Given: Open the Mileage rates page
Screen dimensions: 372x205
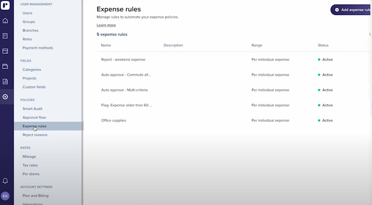Looking at the screenshot, I should 29,156.
